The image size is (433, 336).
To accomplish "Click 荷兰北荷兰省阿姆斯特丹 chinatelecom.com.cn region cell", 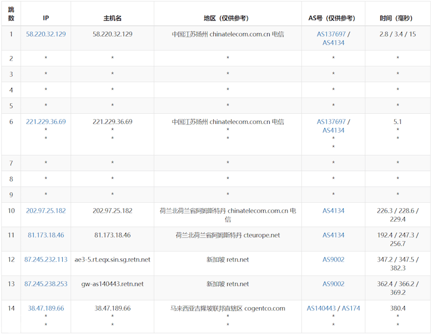I will pos(228,215).
